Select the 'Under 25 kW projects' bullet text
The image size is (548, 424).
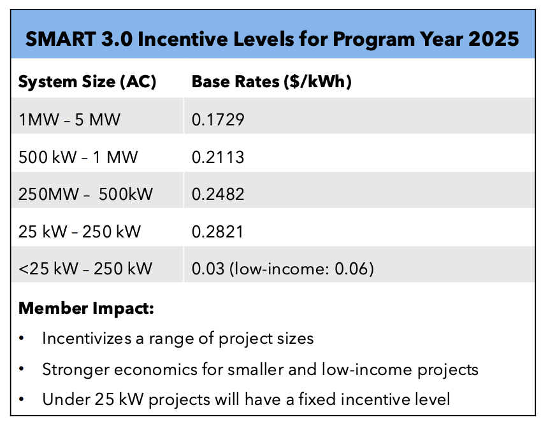pos(246,399)
